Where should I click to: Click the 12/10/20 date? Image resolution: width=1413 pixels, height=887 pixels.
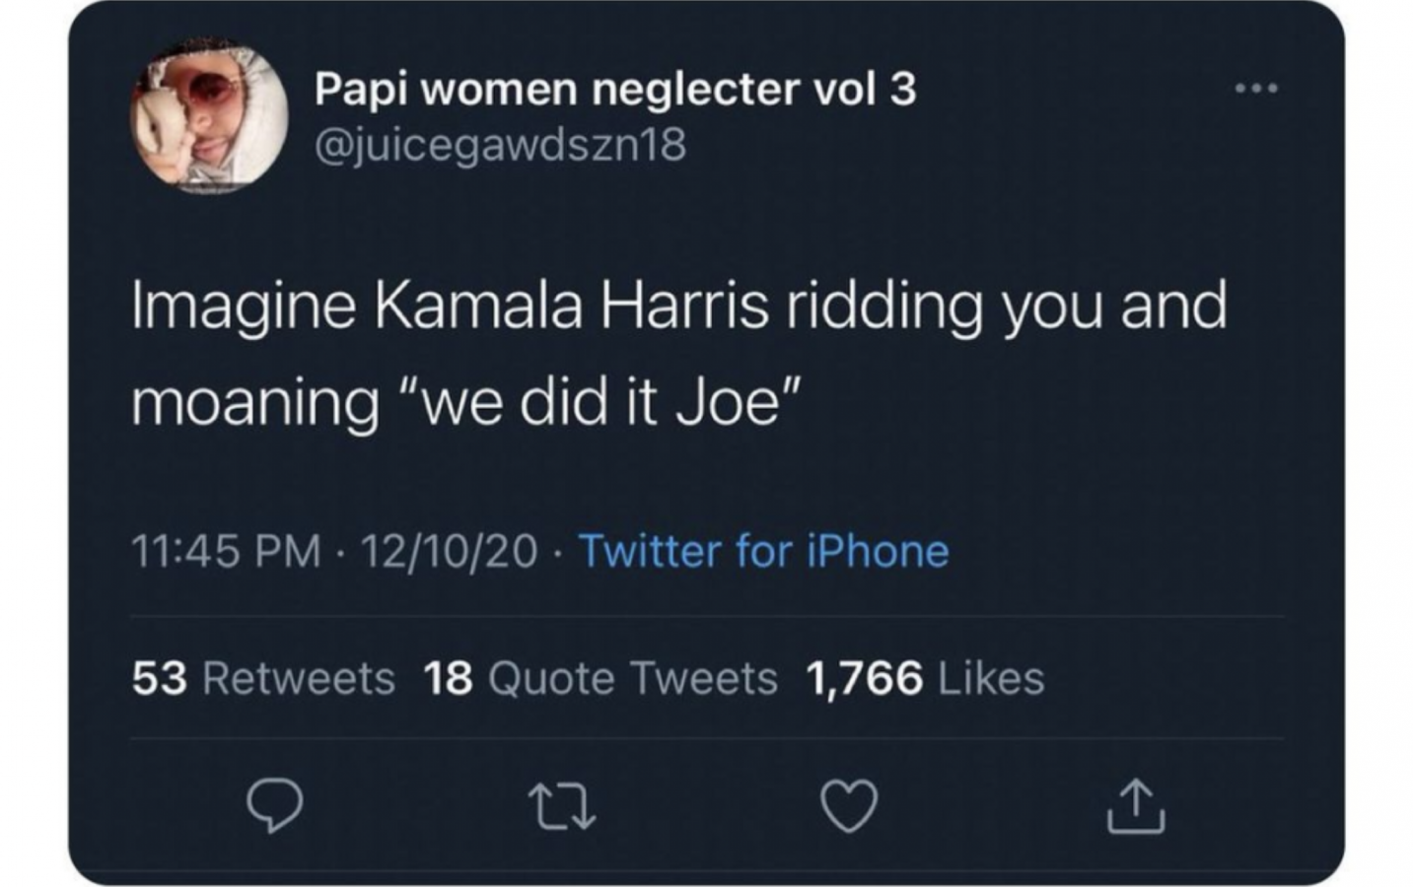click(449, 550)
